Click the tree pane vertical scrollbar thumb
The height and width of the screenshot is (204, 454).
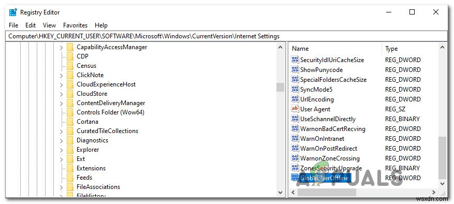(280, 87)
